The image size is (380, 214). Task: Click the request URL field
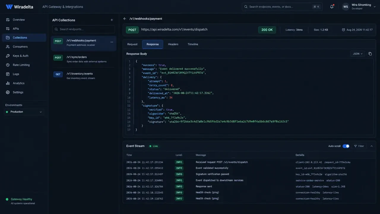pos(174,29)
